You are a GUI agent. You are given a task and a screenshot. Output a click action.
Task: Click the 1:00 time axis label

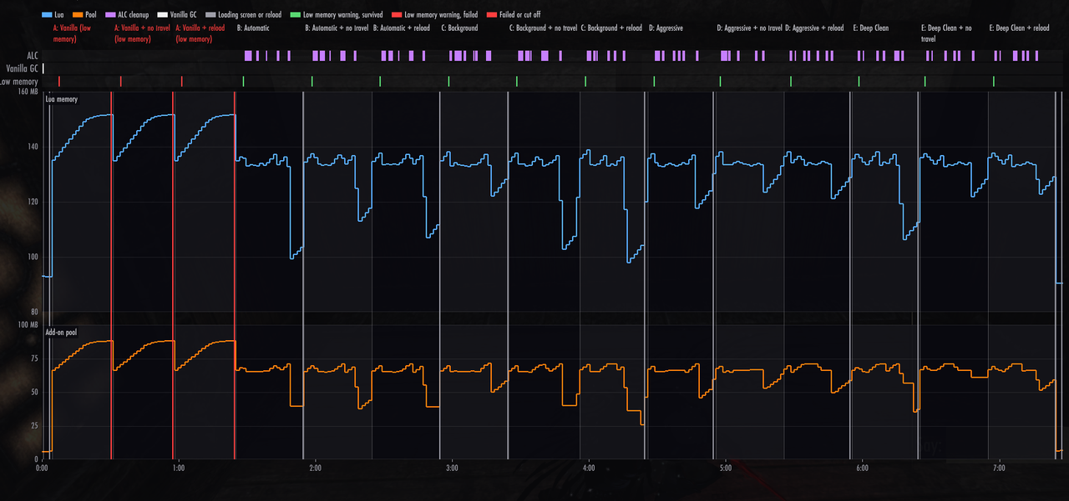(178, 468)
